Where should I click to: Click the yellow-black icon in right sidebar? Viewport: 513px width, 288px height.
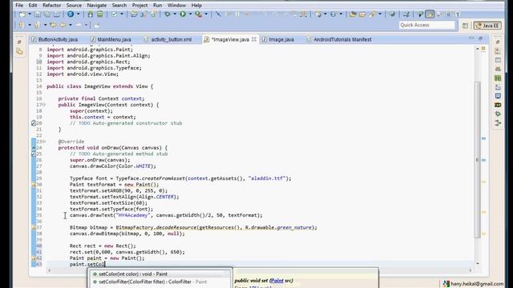tap(498, 105)
